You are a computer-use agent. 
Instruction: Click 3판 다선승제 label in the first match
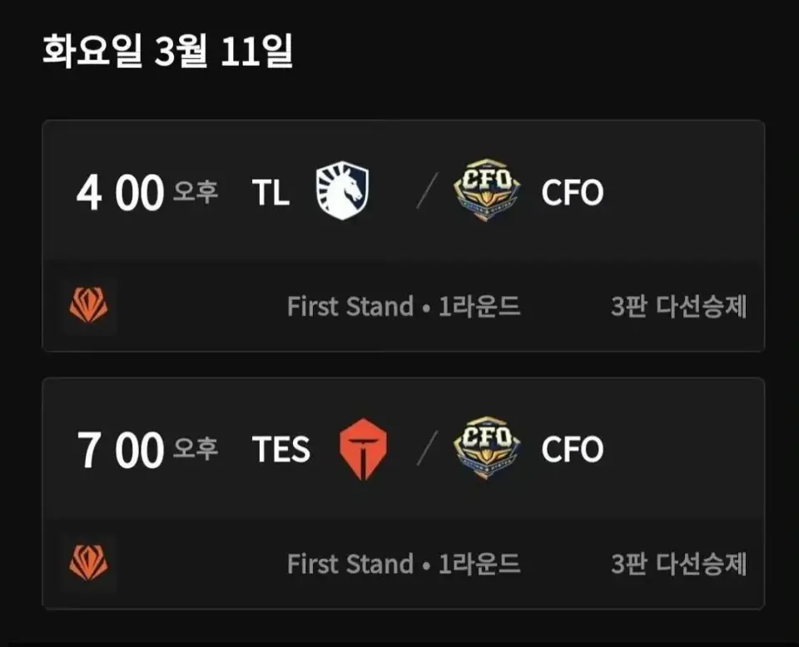coord(679,306)
